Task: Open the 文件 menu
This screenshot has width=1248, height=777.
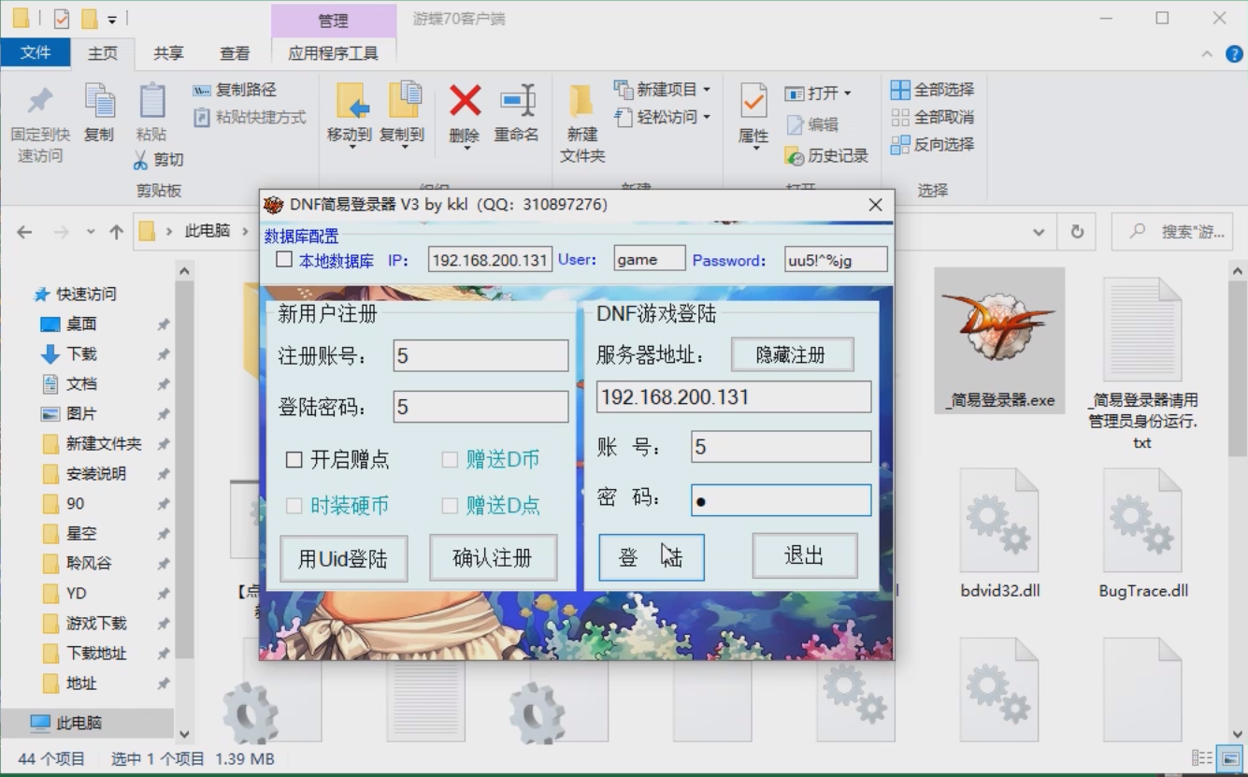Action: click(36, 53)
